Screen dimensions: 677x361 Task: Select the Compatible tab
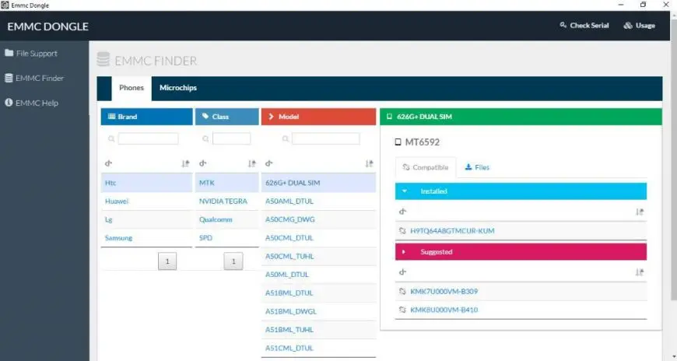pos(426,167)
